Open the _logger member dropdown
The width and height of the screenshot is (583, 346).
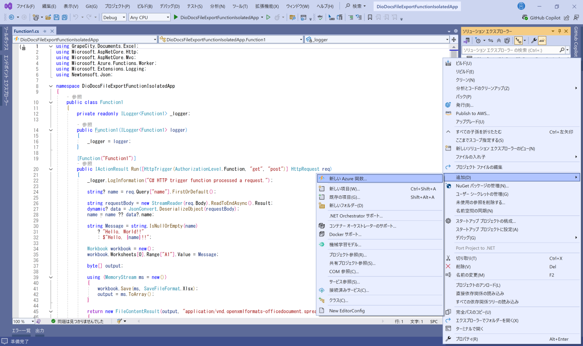click(377, 39)
